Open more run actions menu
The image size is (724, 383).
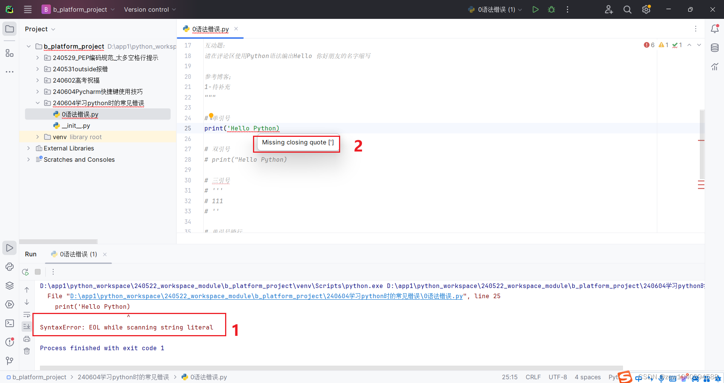click(x=568, y=9)
